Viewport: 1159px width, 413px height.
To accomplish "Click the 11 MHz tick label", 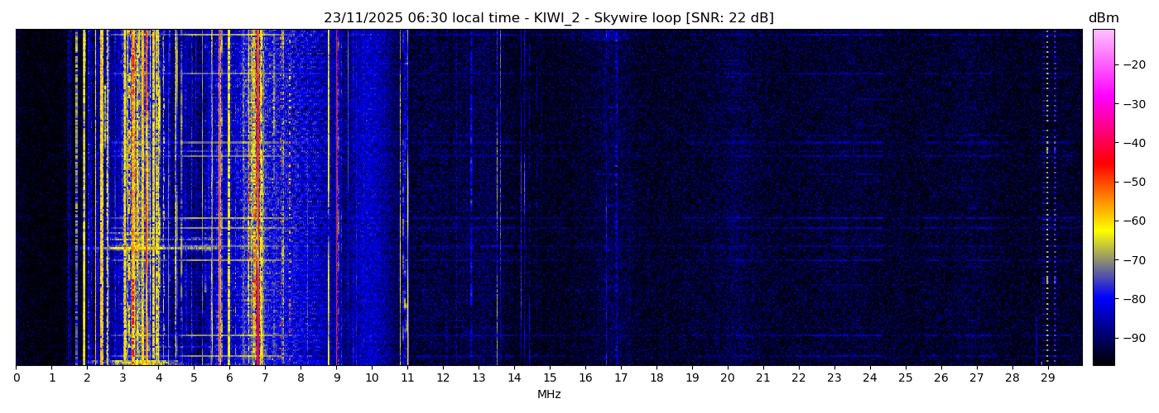I will (407, 378).
